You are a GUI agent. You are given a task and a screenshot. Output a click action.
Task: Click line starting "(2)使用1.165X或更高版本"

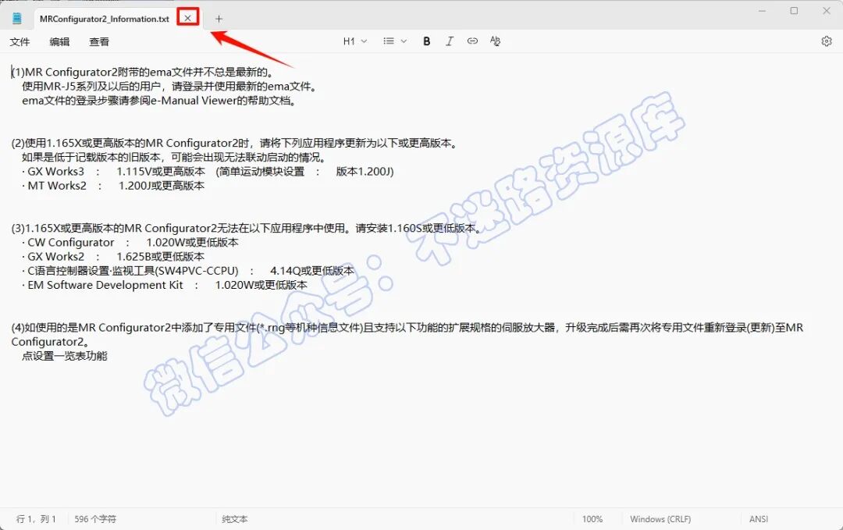coord(236,143)
